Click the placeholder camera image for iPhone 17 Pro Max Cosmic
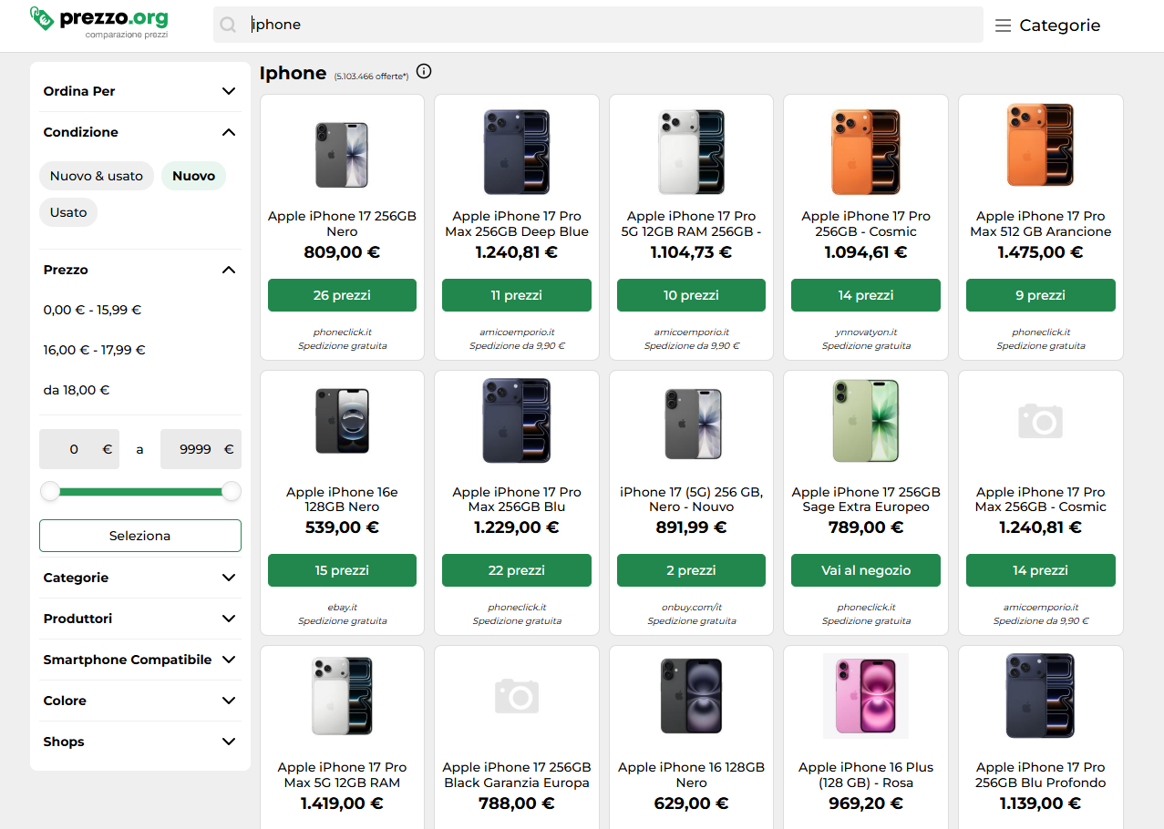This screenshot has height=829, width=1164. pyautogui.click(x=1040, y=421)
